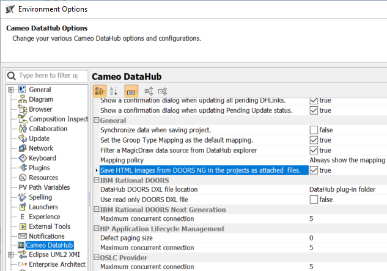
Task: Click the Categorized view toolbar icon
Action: [x=99, y=91]
